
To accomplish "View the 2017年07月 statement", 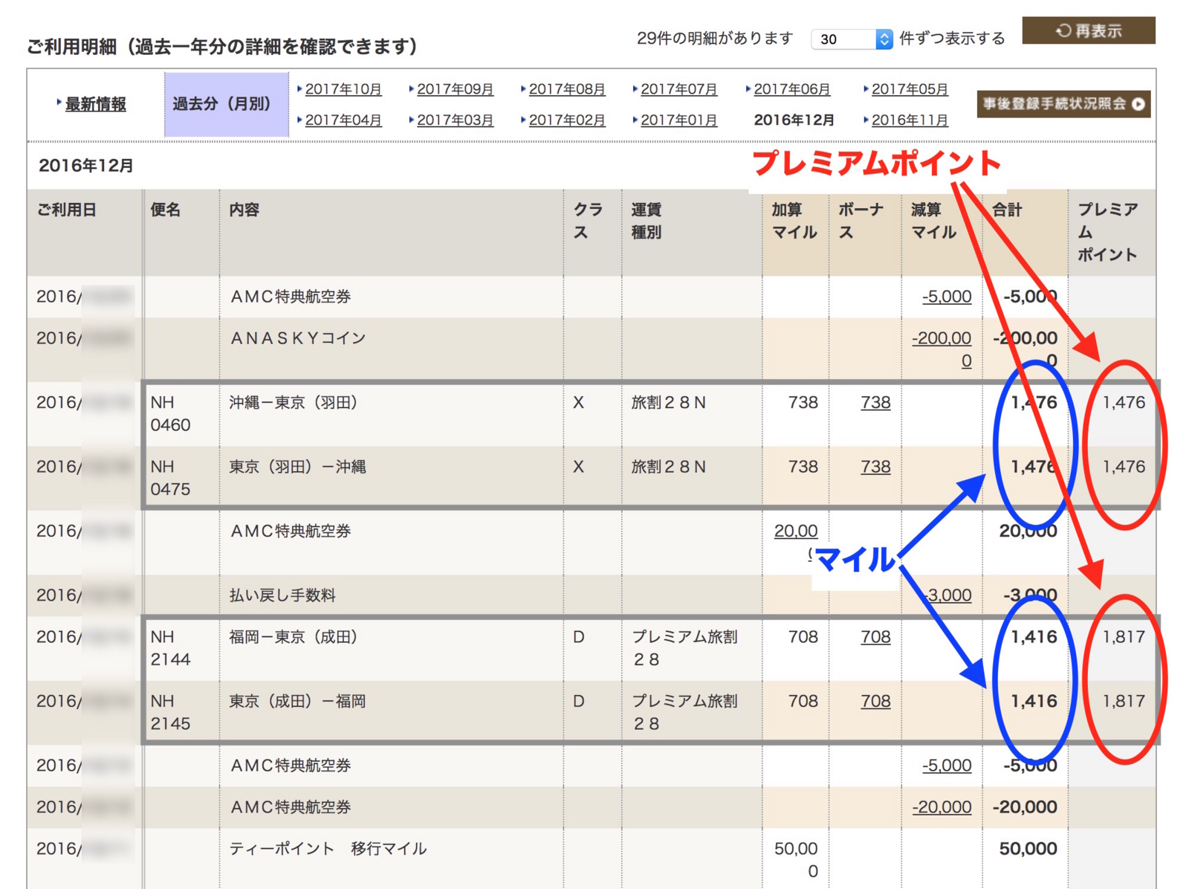I will pyautogui.click(x=678, y=89).
